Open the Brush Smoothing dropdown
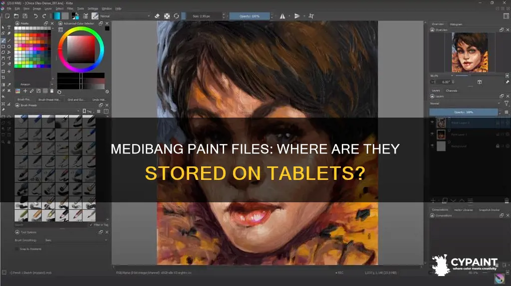511x286 pixels. tap(76, 240)
